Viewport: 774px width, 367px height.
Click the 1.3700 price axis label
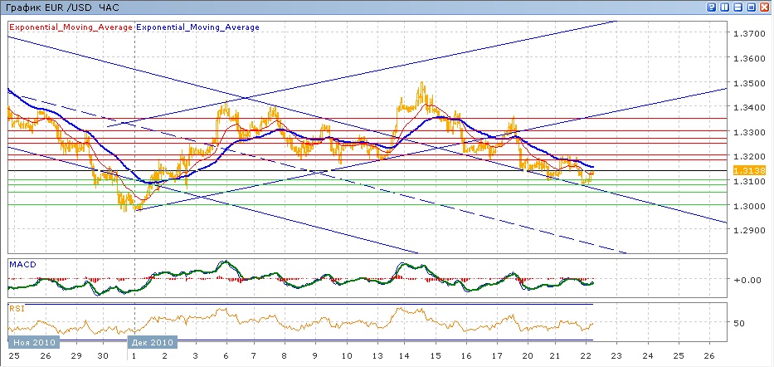click(x=747, y=33)
